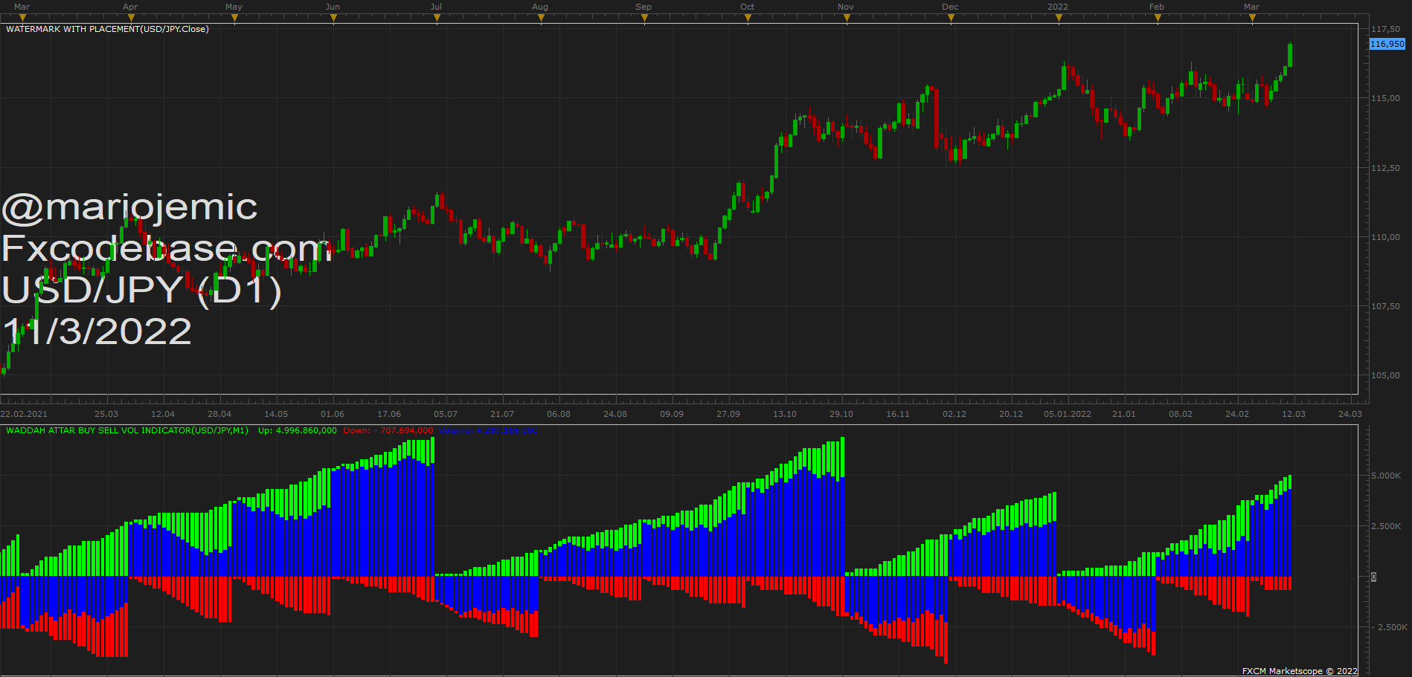Screen dimensions: 1412x677
Task: Click the FXCM Marketscope © 2022 label
Action: pos(1300,671)
